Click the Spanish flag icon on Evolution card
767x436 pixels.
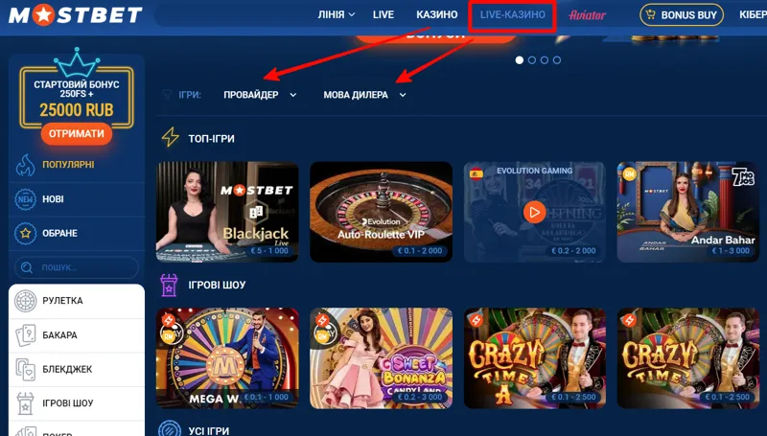coord(476,173)
